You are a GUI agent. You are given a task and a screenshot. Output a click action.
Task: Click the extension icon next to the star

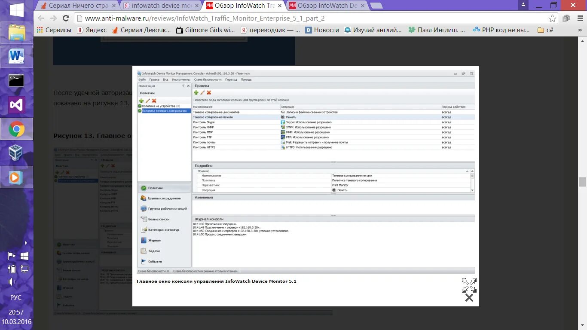566,18
